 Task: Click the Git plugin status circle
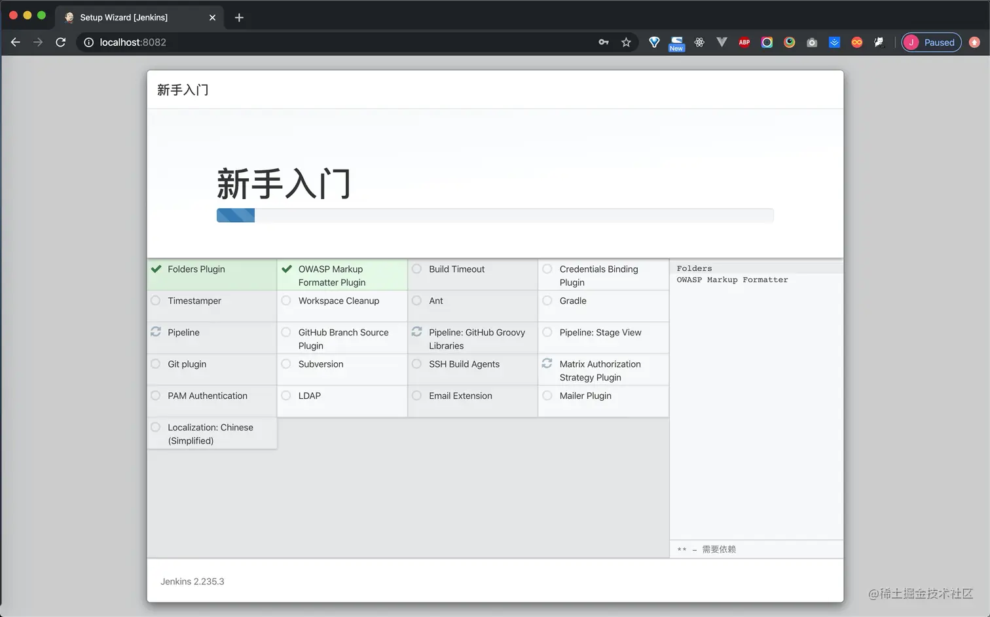coord(156,364)
